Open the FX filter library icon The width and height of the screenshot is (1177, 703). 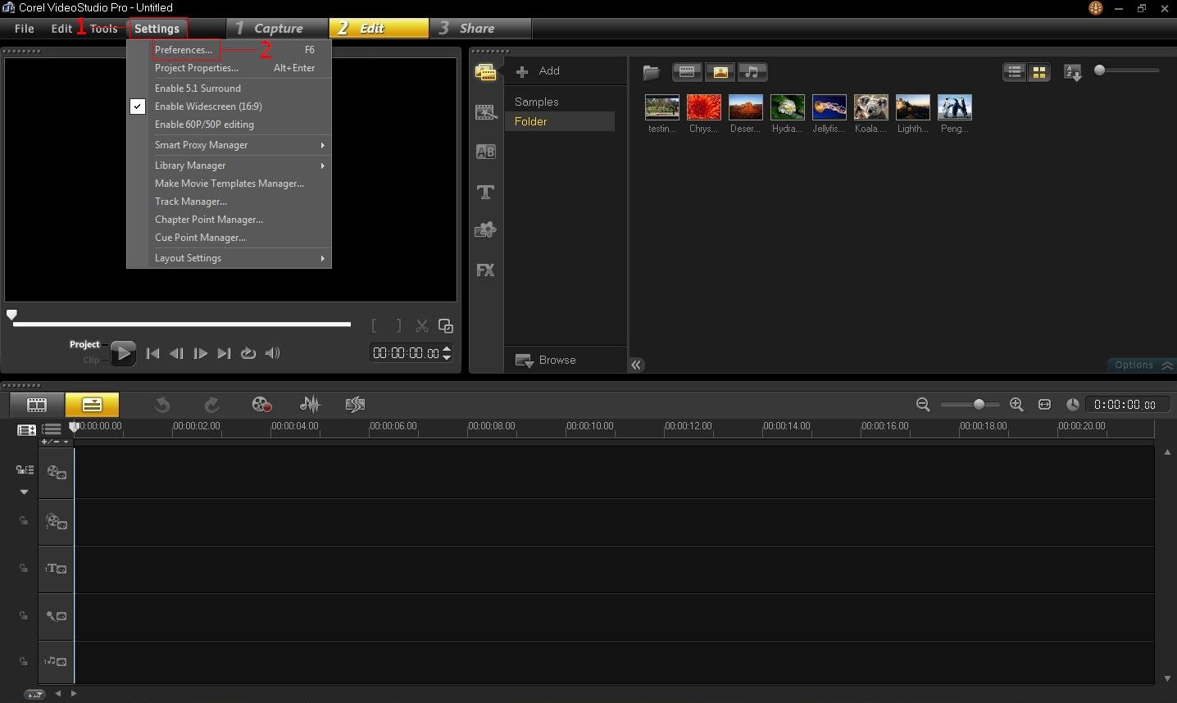(x=485, y=270)
